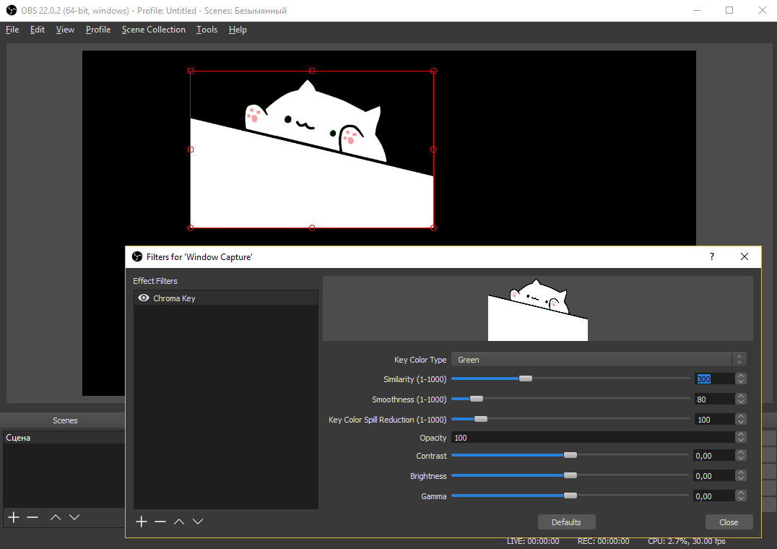The width and height of the screenshot is (777, 549).
Task: Click the Defaults button
Action: coord(566,522)
